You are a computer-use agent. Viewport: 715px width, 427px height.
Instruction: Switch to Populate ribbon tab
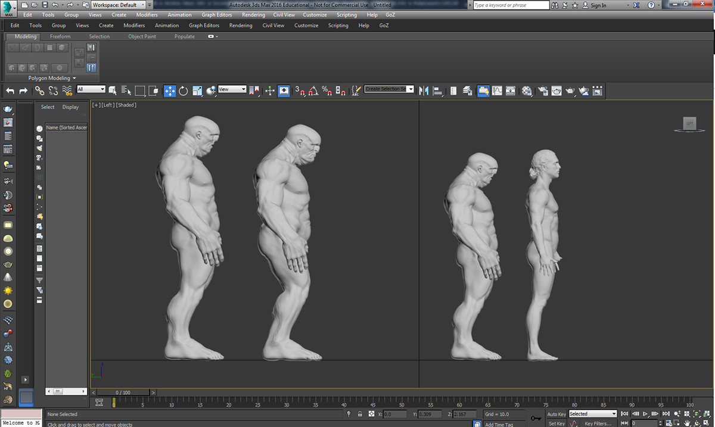184,36
